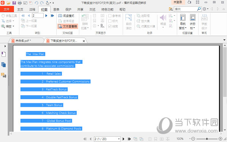Click the vertical scrollbar thumb
This screenshot has height=142, width=227.
tap(225, 72)
